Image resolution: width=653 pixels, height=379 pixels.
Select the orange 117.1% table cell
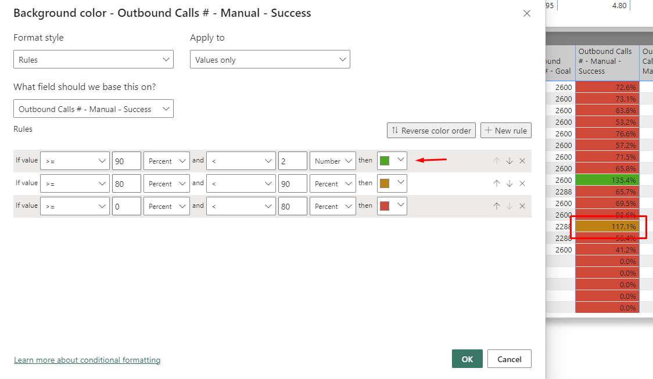coord(607,227)
